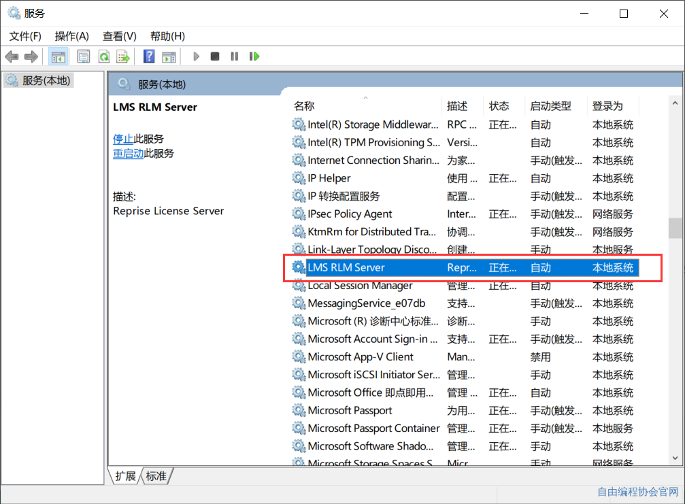Image resolution: width=685 pixels, height=504 pixels.
Task: Select KtmRm for Distributed Transaction row
Action: (465, 232)
